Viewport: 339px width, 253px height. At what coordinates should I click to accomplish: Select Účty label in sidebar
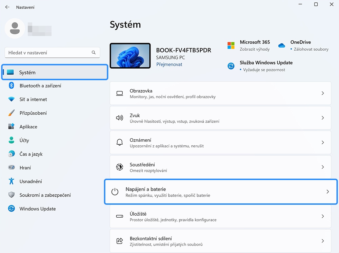24,140
